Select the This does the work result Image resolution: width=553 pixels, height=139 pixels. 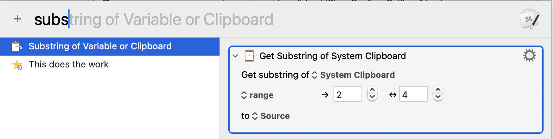(69, 65)
